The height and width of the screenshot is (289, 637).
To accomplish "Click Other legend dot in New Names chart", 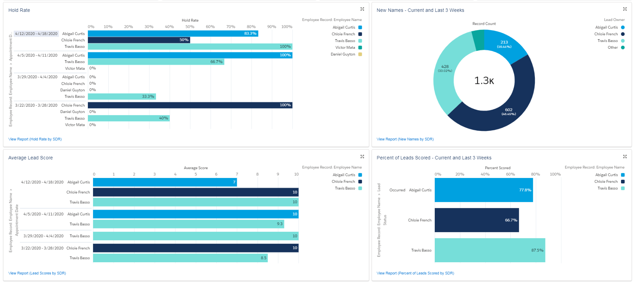I will 623,47.
